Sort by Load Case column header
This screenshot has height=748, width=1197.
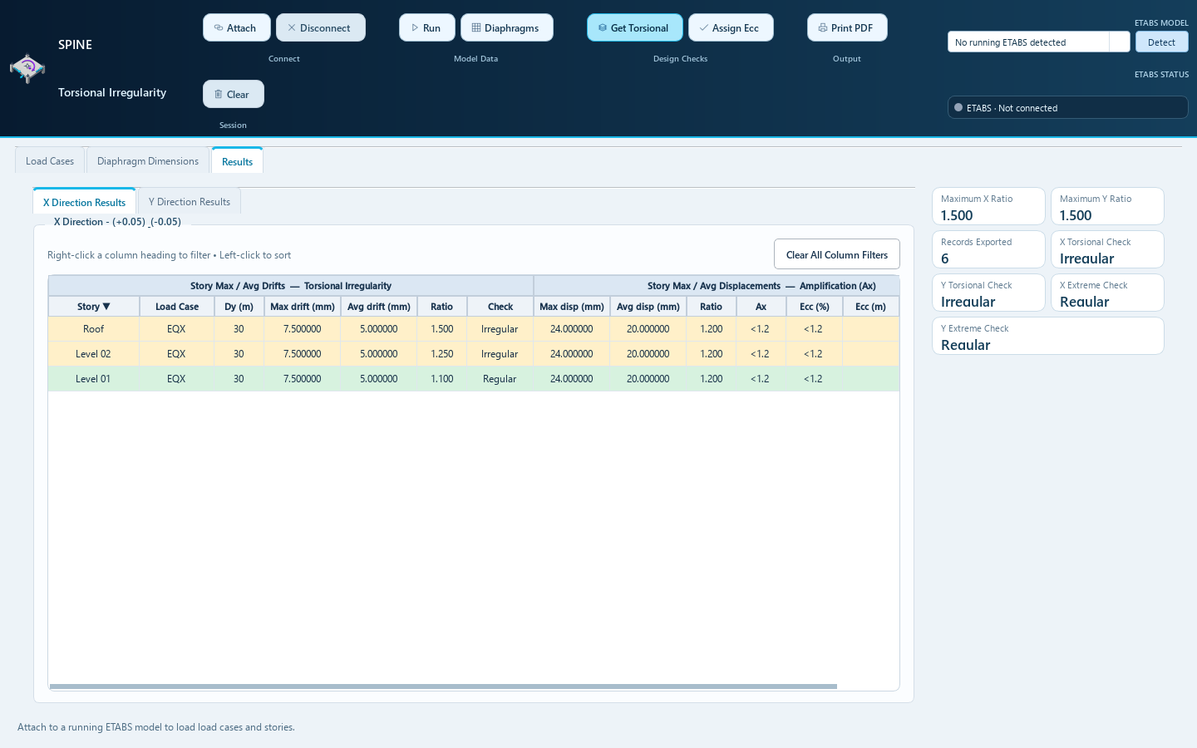pyautogui.click(x=177, y=306)
